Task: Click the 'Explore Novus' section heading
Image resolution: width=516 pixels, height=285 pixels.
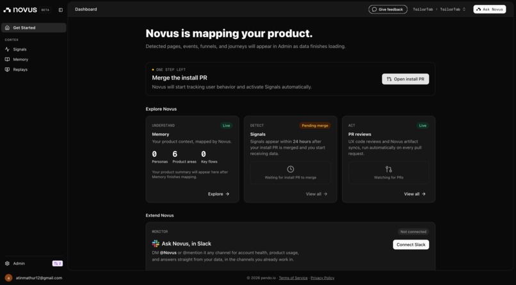Action: 161,109
